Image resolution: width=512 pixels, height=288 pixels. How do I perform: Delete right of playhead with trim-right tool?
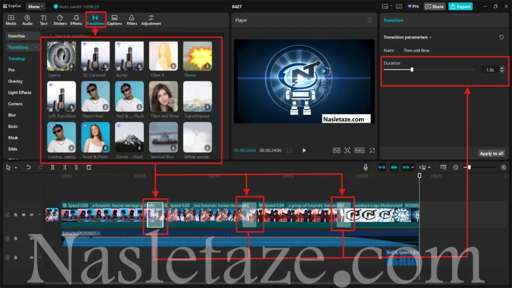(x=76, y=167)
